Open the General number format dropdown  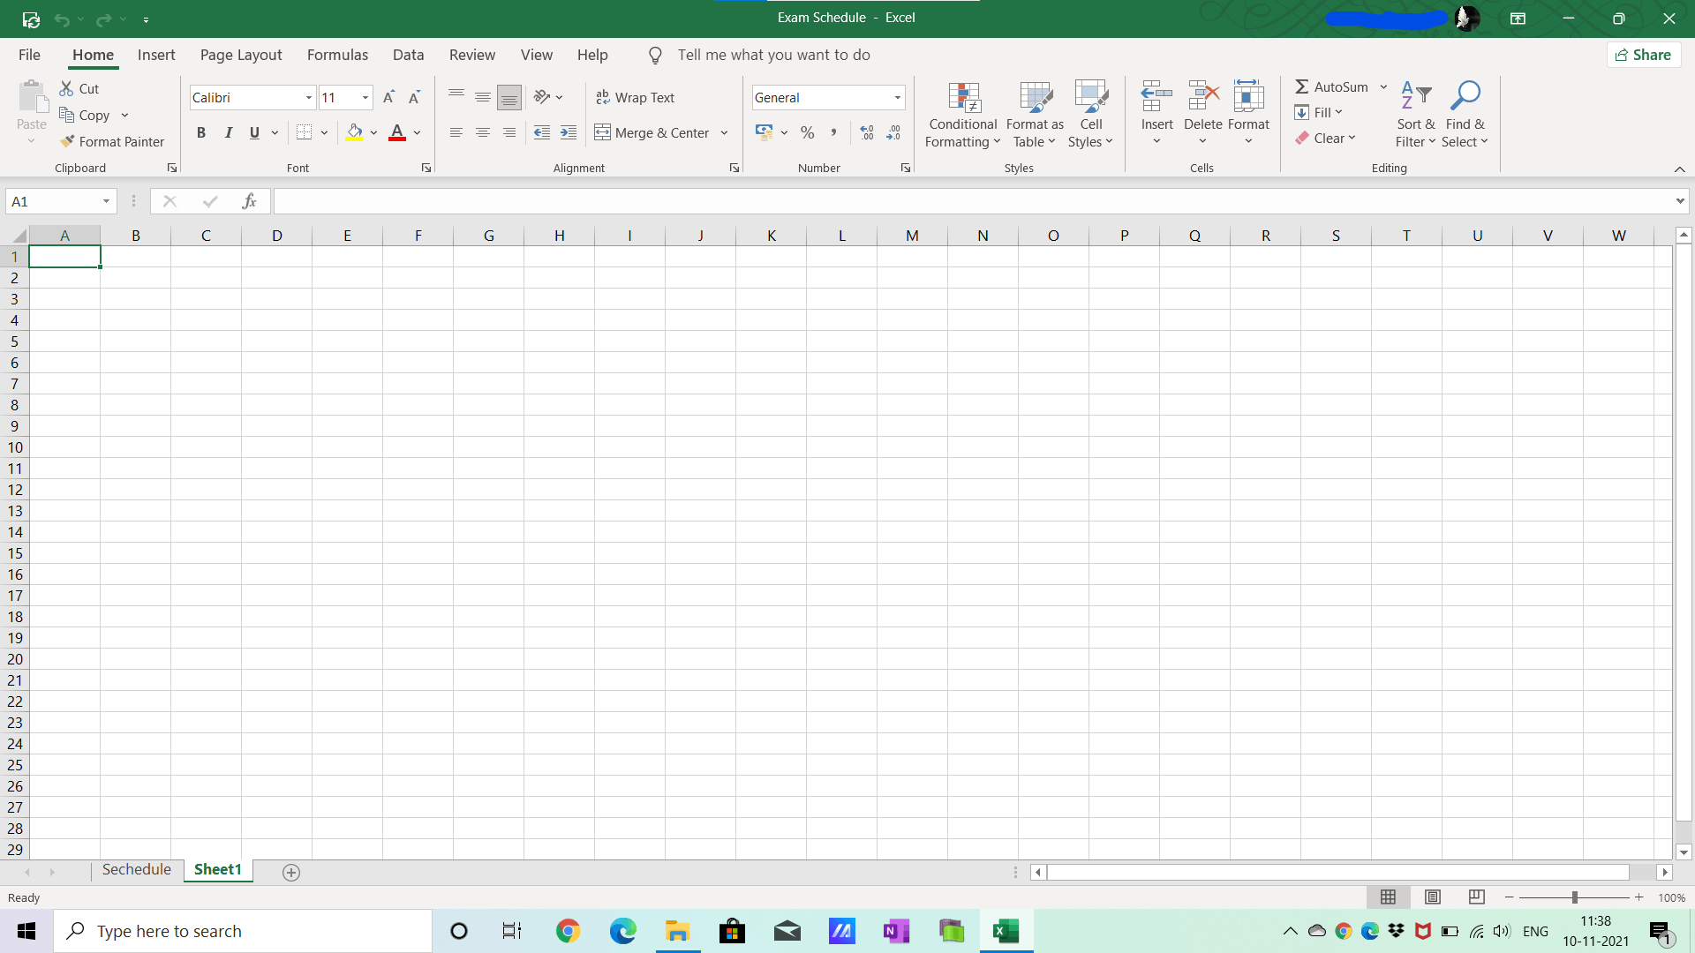click(x=897, y=97)
